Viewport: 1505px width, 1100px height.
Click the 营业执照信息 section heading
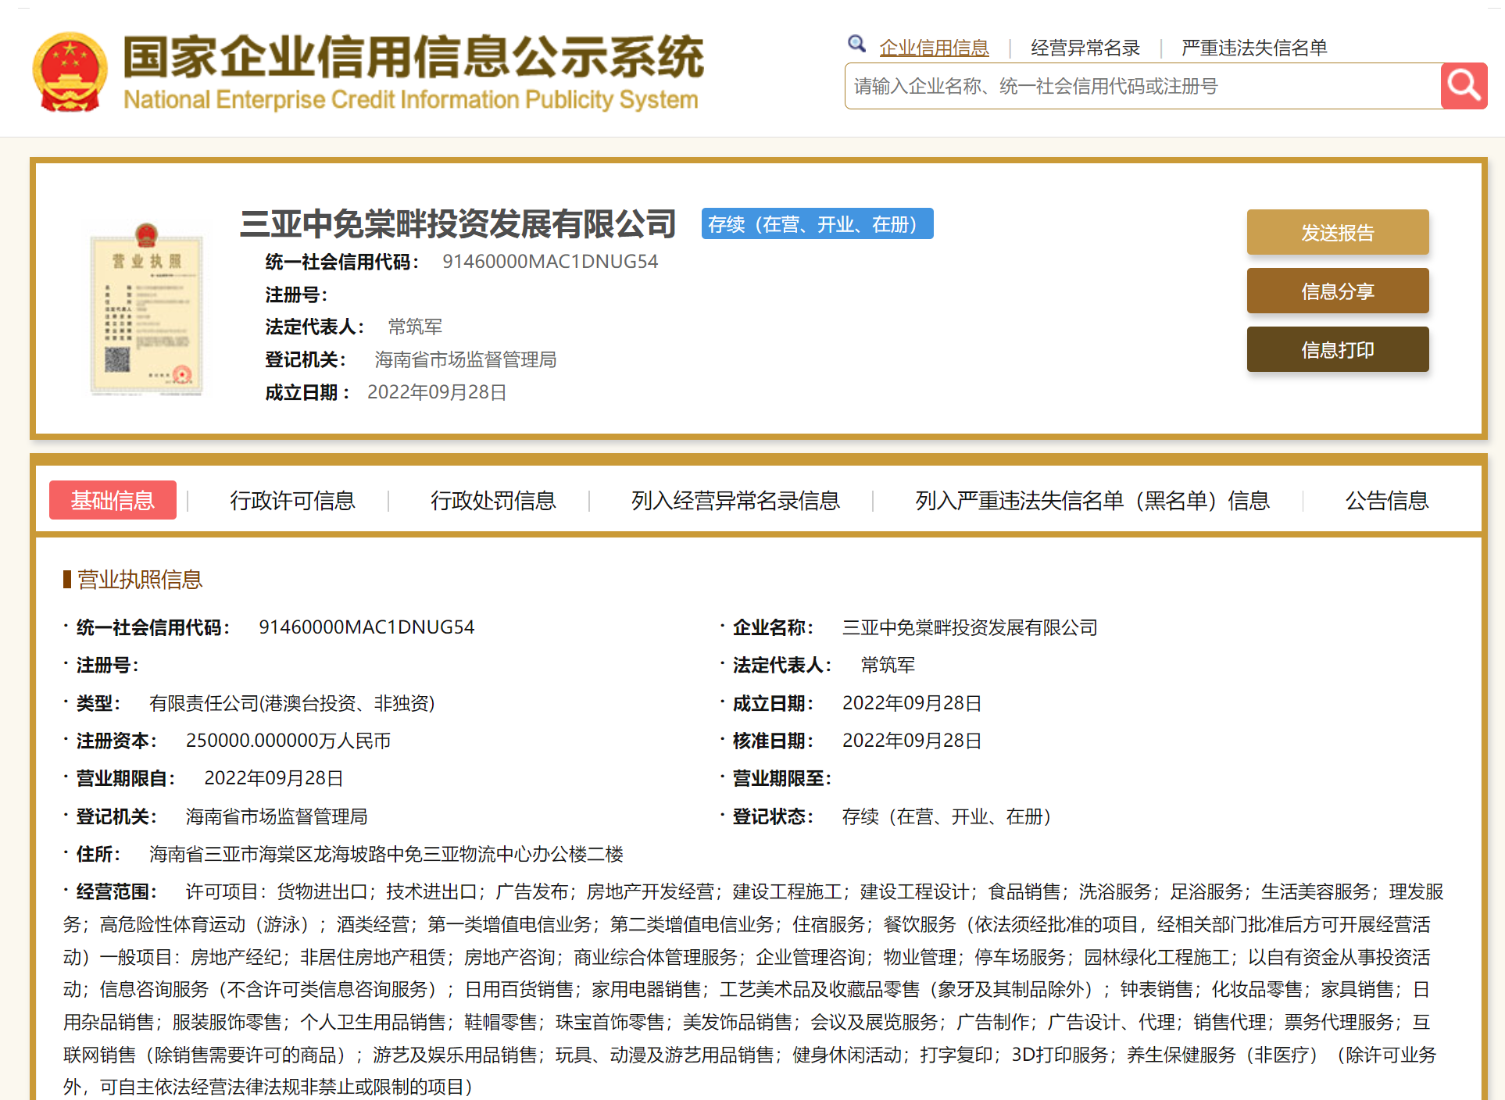coord(139,580)
